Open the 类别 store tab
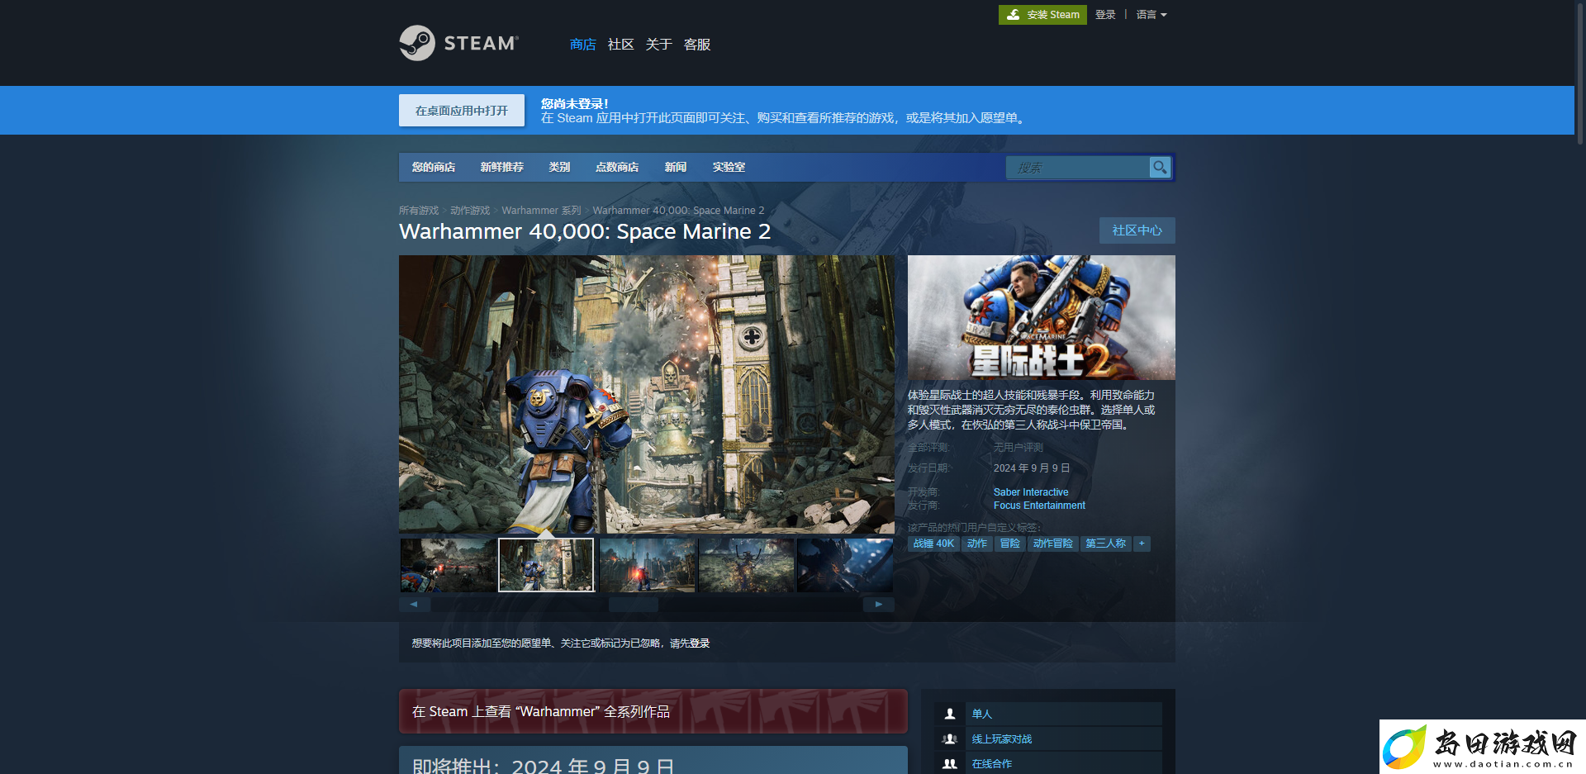This screenshot has width=1586, height=774. (x=559, y=167)
